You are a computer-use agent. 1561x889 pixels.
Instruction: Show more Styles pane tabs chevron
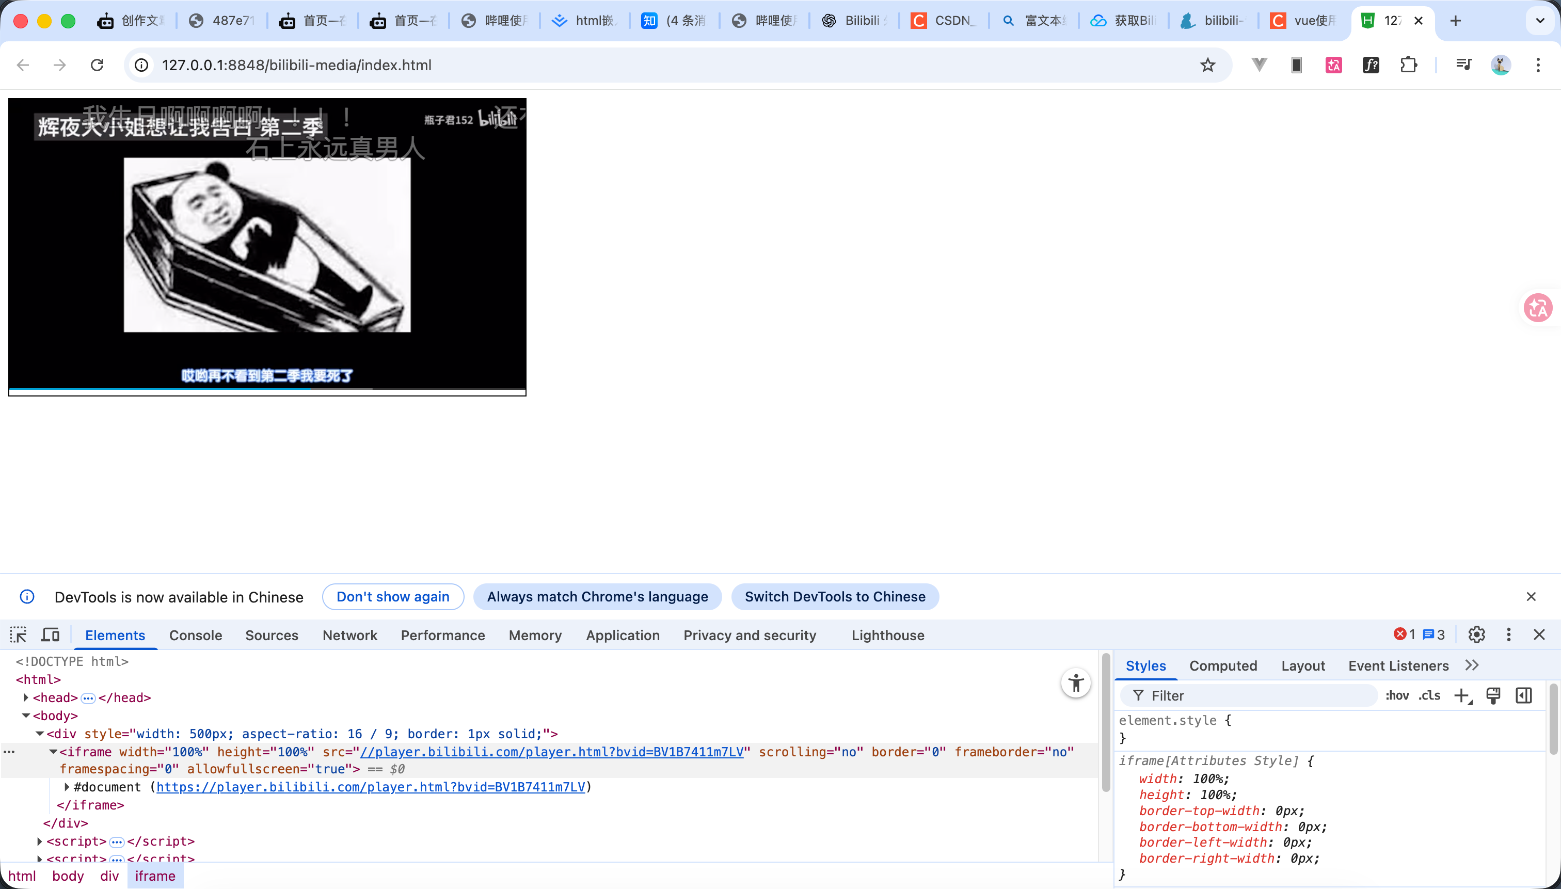click(1472, 665)
